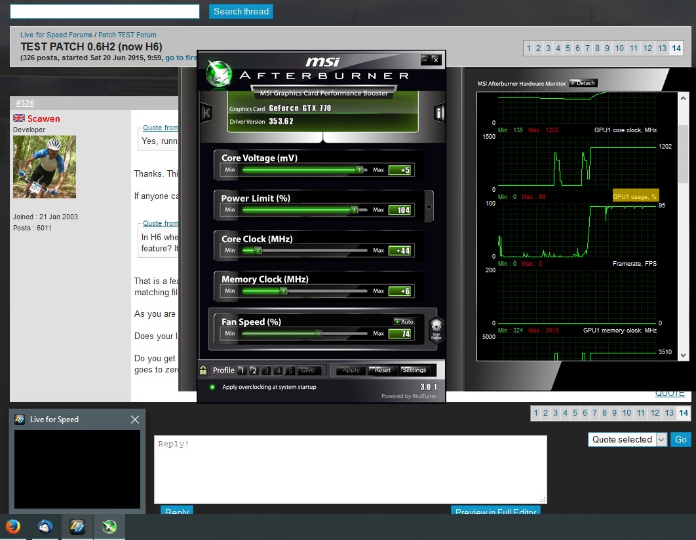Close the Afterburner window
The height and width of the screenshot is (540, 696).
pyautogui.click(x=436, y=60)
